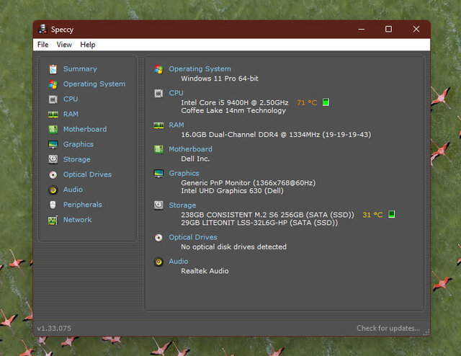The height and width of the screenshot is (356, 461).
Task: Click the Summary icon in sidebar
Action: pyautogui.click(x=53, y=69)
